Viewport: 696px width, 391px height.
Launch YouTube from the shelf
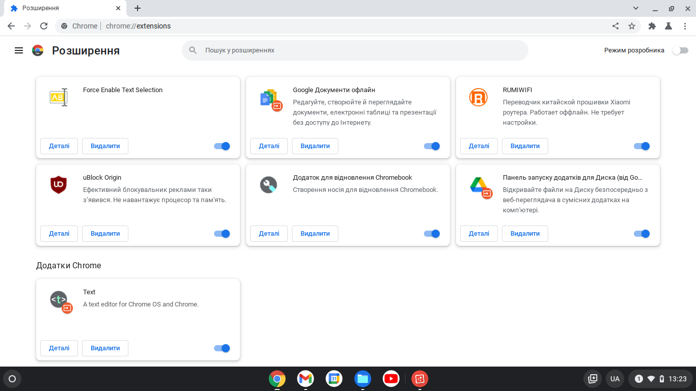pos(391,379)
